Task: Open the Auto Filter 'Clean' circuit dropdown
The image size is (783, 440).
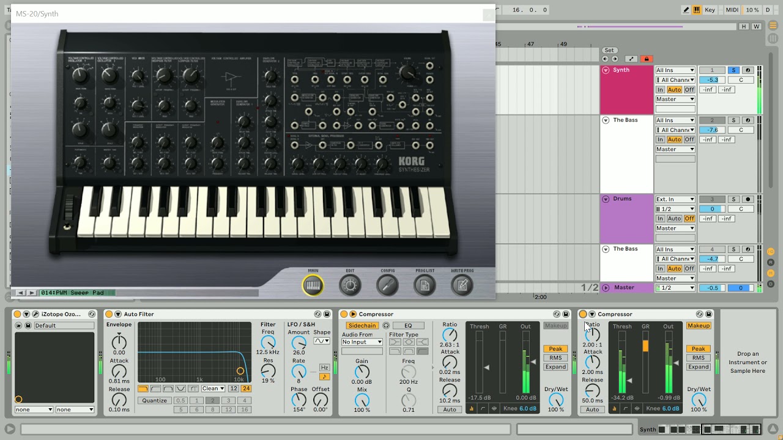Action: pyautogui.click(x=213, y=389)
